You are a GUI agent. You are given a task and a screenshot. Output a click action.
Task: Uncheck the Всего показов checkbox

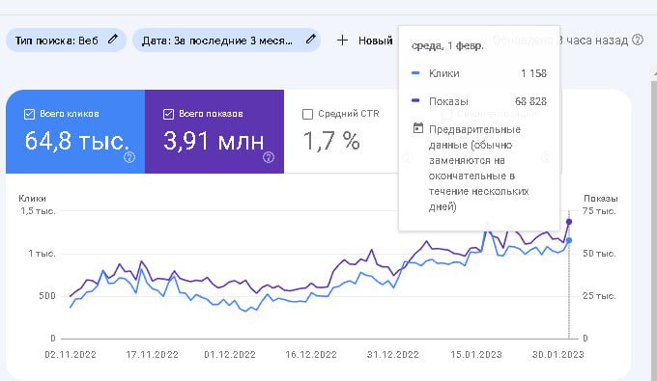point(168,114)
